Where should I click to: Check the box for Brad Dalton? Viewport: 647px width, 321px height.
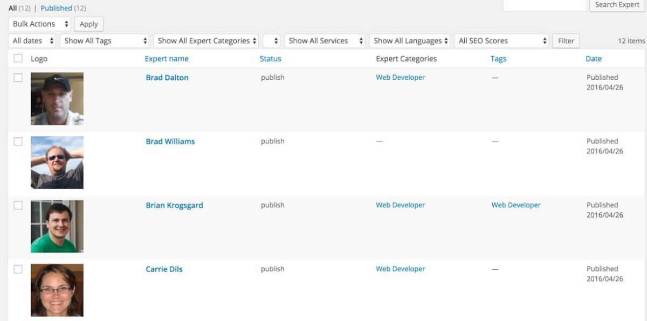click(x=18, y=78)
